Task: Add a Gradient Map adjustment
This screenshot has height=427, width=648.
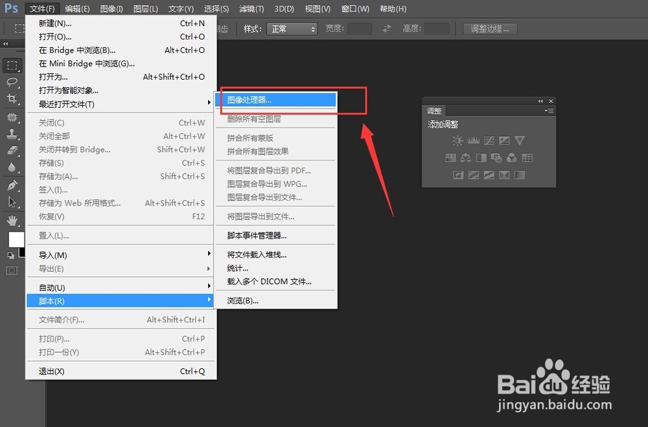Action: (520, 175)
